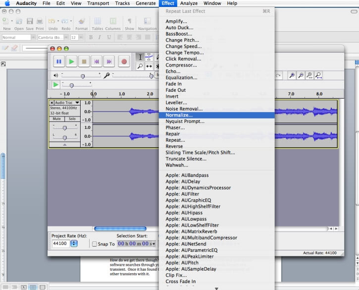
Task: Click the output volume slider knob
Action: (83, 76)
